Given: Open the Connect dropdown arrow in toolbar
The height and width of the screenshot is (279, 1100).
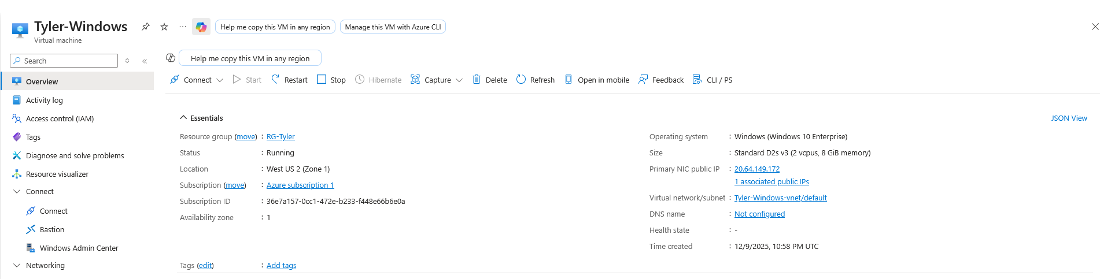Looking at the screenshot, I should tap(220, 80).
